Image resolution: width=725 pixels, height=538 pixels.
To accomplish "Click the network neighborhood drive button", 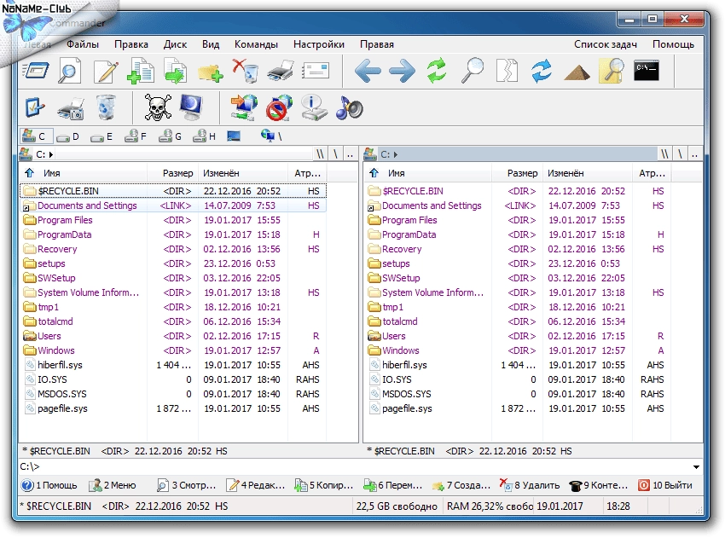I will (x=271, y=136).
